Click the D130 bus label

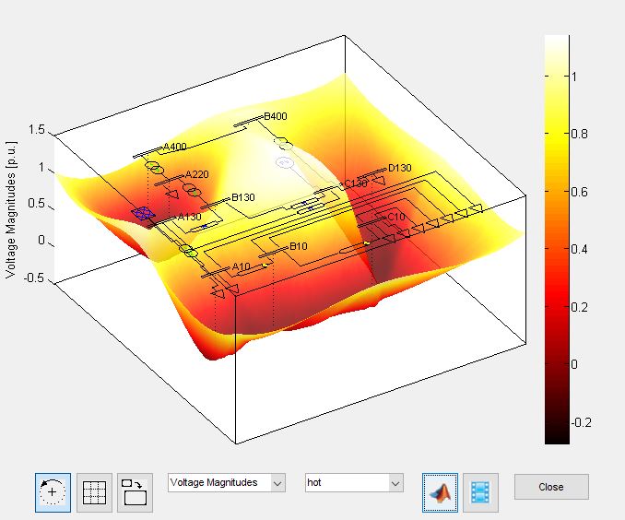(x=399, y=168)
